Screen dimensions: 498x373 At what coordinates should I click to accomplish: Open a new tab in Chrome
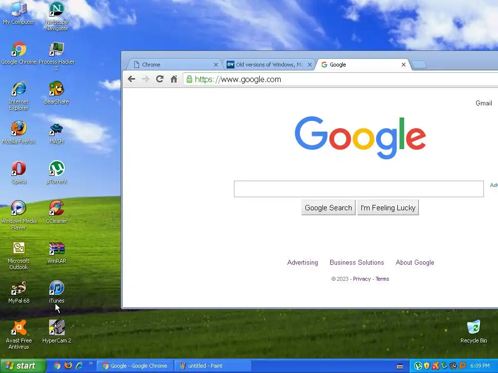(x=419, y=65)
